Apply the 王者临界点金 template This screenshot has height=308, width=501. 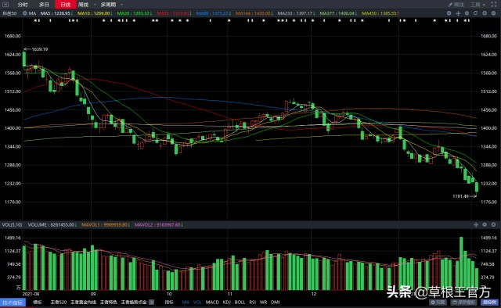click(134, 302)
